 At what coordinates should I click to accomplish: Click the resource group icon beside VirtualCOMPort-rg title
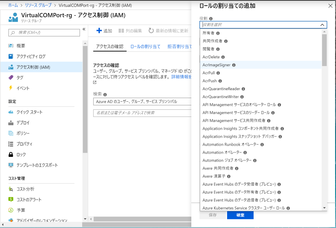coord(13,17)
